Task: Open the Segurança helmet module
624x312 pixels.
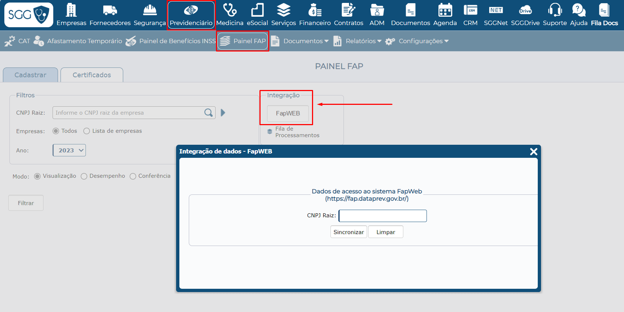Action: click(x=150, y=15)
